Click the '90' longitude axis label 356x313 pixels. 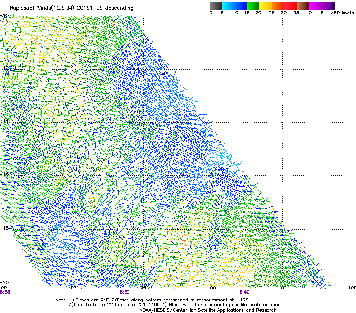(4, 288)
